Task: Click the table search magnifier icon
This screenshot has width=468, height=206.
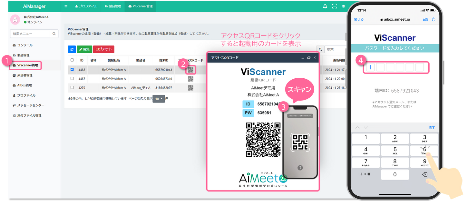Action: [320, 49]
